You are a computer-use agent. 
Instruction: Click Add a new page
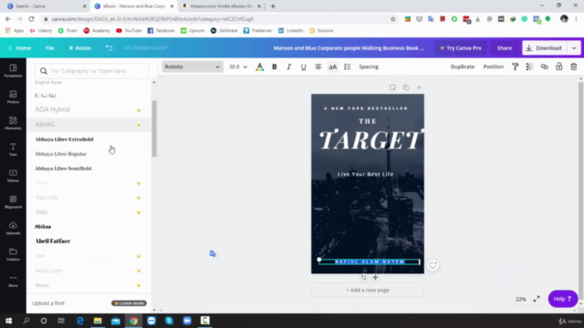coord(368,290)
